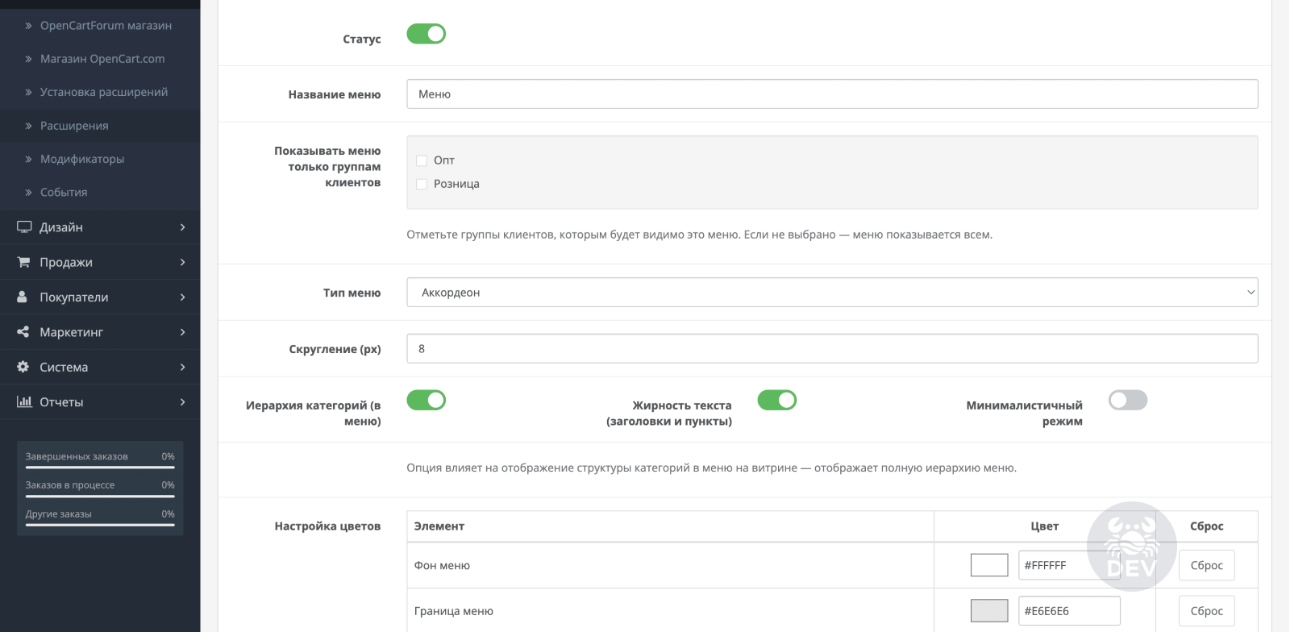Toggle Иерархия категорий switch
The width and height of the screenshot is (1290, 632).
click(426, 400)
